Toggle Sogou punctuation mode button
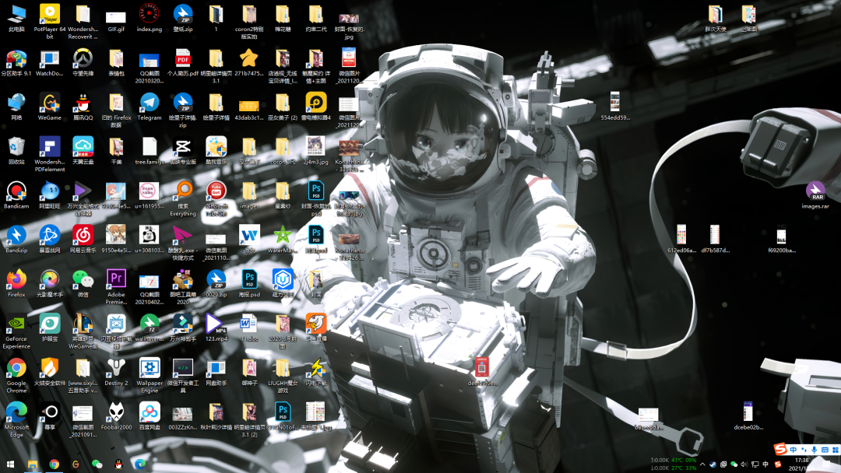Image resolution: width=841 pixels, height=473 pixels. pos(804,450)
